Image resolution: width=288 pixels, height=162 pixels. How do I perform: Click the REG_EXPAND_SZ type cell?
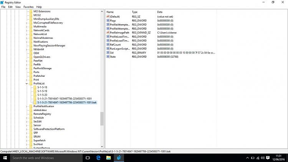[x=141, y=33]
